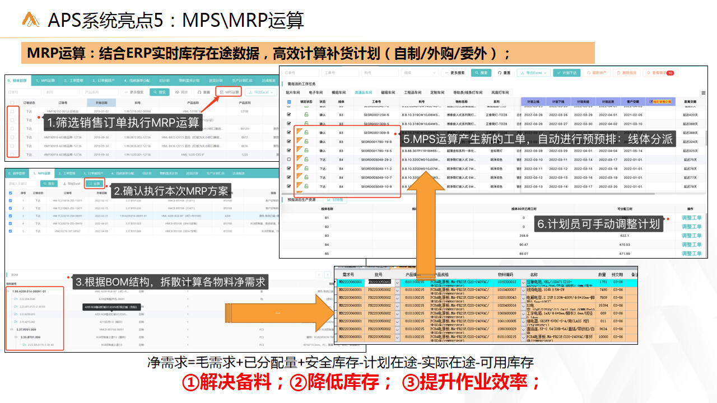This screenshot has width=717, height=403.
Task: Click 调整工单 link for line B5
Action: click(691, 254)
